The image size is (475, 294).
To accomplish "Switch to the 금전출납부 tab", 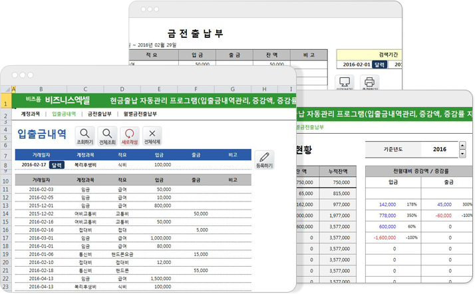I will point(100,114).
